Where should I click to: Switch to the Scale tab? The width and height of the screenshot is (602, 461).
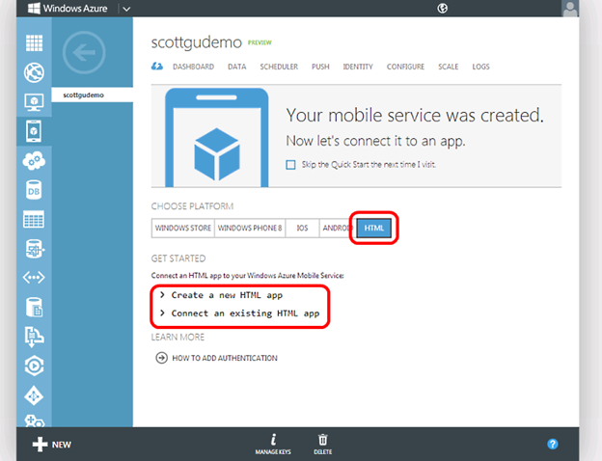tap(448, 67)
